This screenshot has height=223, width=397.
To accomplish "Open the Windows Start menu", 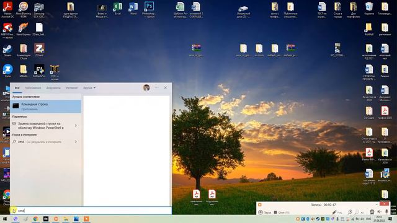I will click(x=5, y=219).
